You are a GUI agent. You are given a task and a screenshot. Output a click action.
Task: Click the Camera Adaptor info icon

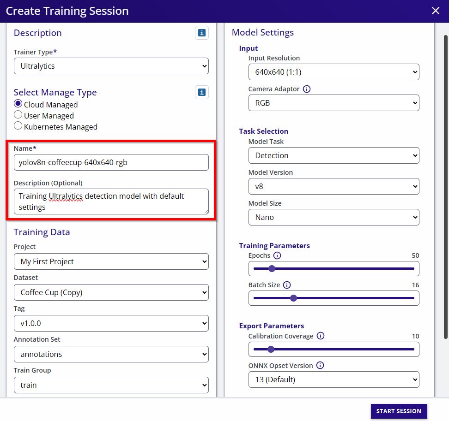[x=306, y=89]
